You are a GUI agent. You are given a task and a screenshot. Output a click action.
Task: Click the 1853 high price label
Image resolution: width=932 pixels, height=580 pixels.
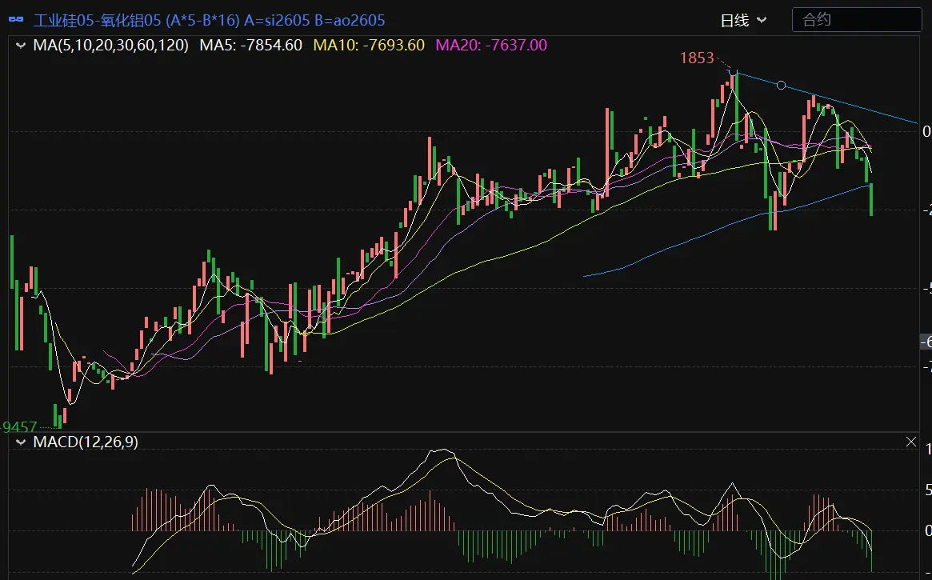tap(696, 58)
